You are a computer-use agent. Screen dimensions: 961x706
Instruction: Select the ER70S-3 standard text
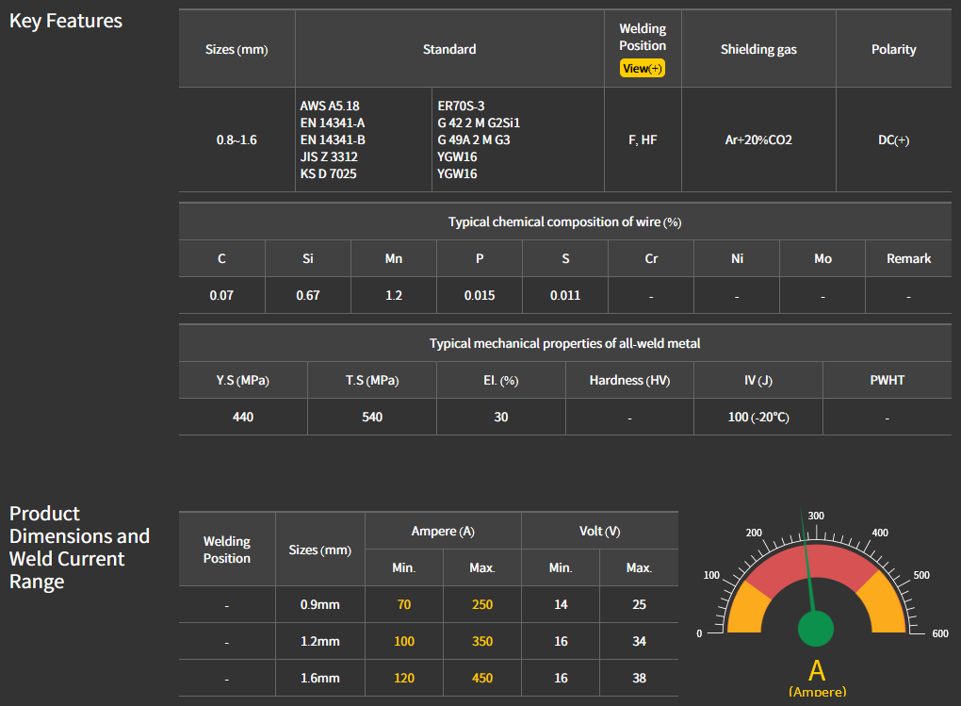coord(461,106)
